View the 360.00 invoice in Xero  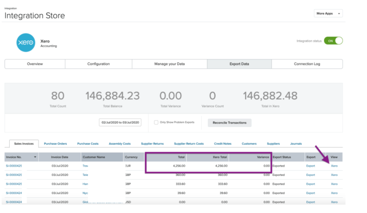pyautogui.click(x=334, y=175)
